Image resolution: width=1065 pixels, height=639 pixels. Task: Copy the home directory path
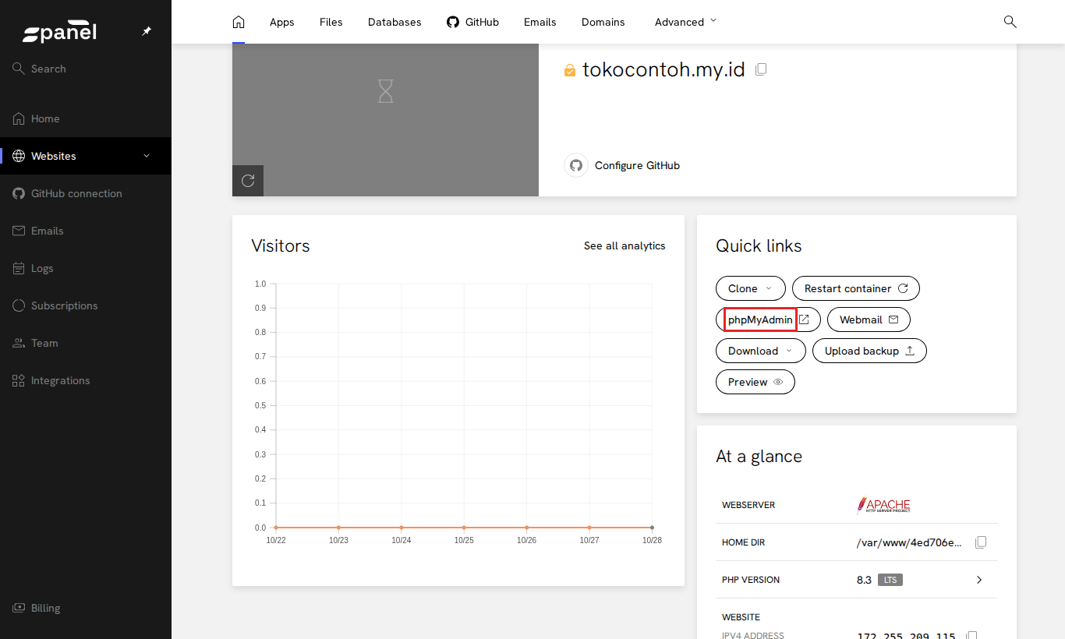(x=981, y=542)
